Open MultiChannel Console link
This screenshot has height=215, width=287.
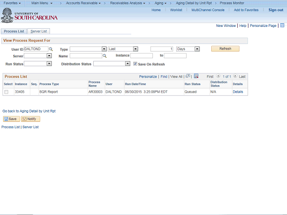pyautogui.click(x=208, y=10)
